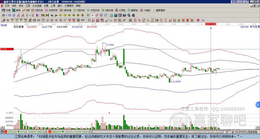Expand the blue side panel arrow

tap(258, 105)
